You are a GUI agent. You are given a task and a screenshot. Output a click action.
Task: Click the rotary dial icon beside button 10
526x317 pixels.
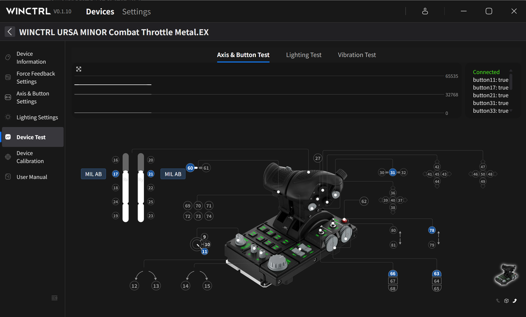pos(197,245)
